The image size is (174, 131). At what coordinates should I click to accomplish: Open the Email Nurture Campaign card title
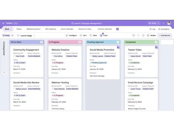pos(141,82)
